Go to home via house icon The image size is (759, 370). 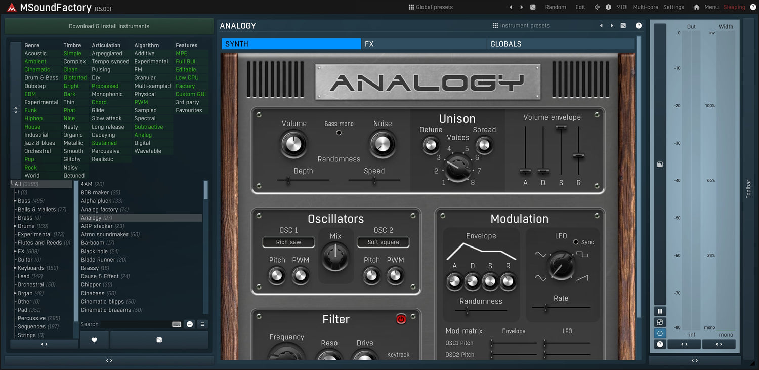click(696, 7)
